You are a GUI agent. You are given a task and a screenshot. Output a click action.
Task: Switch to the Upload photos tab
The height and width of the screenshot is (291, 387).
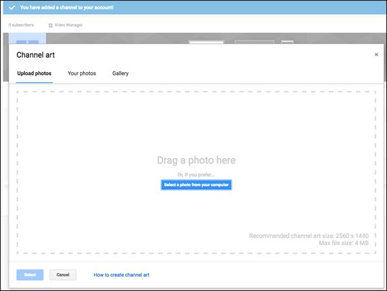click(x=34, y=74)
